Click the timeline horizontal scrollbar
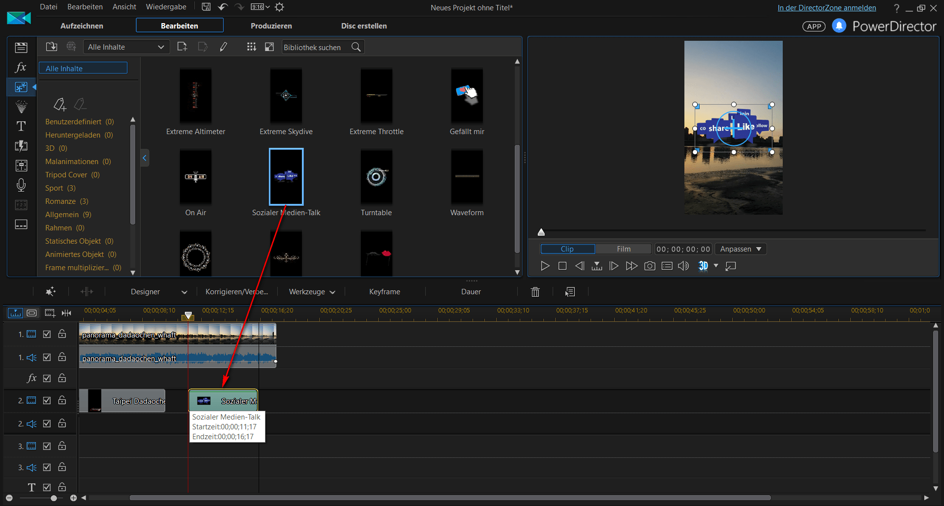This screenshot has width=944, height=506. tap(450, 498)
